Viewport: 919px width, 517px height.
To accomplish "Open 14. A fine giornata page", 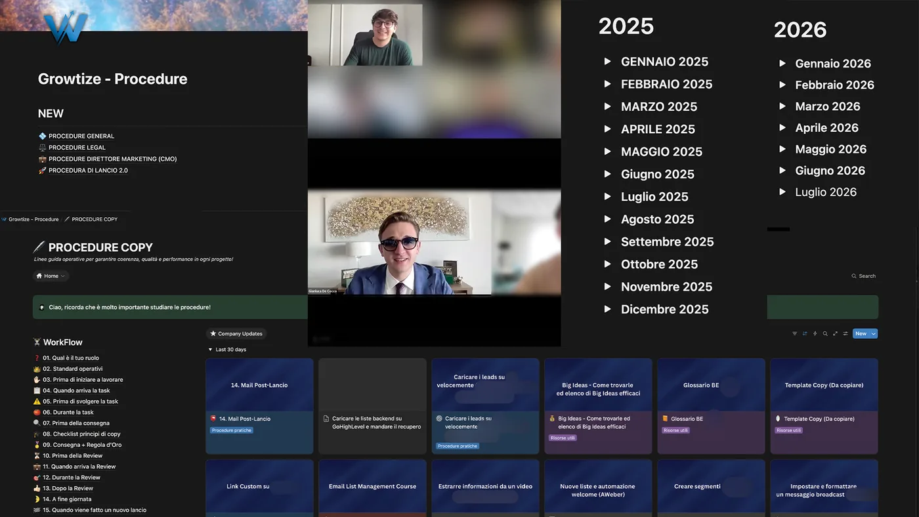I will tap(62, 499).
